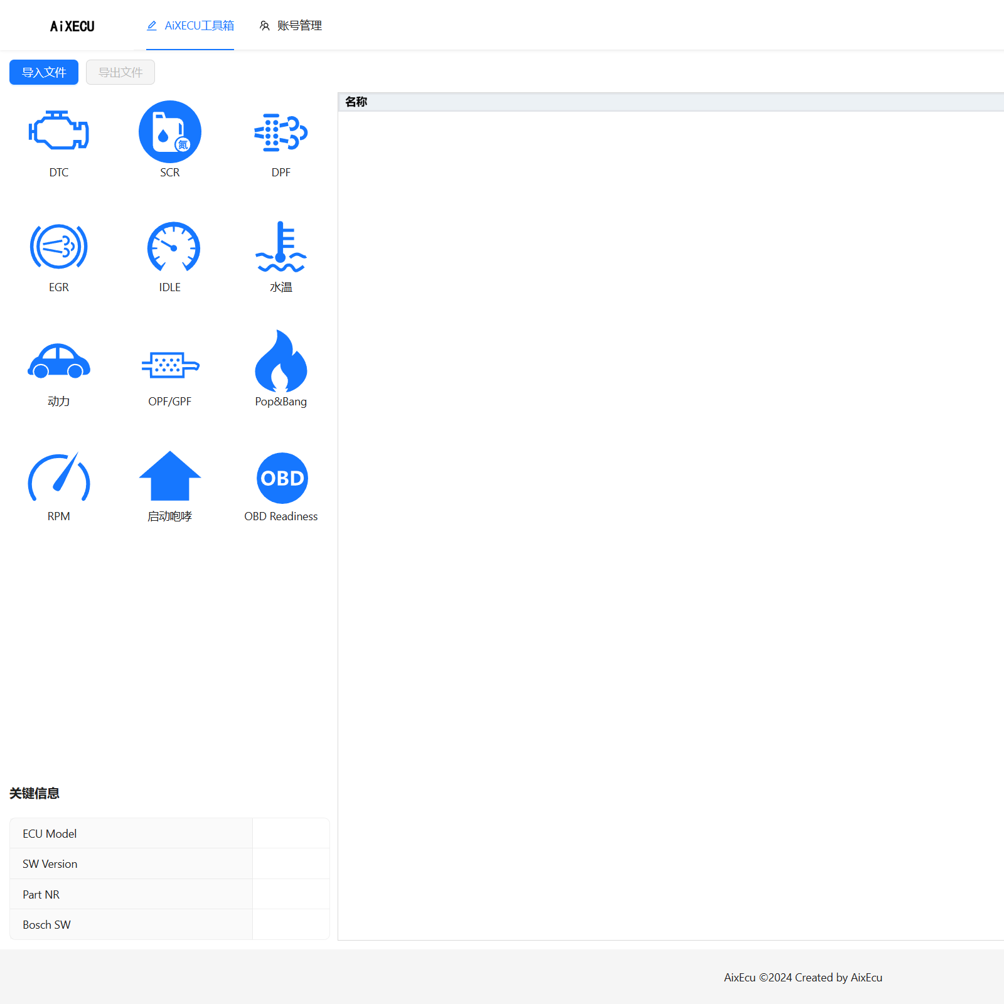Select the OPF/GPF filter icon
Viewport: 1004px width, 1004px height.
click(x=170, y=365)
